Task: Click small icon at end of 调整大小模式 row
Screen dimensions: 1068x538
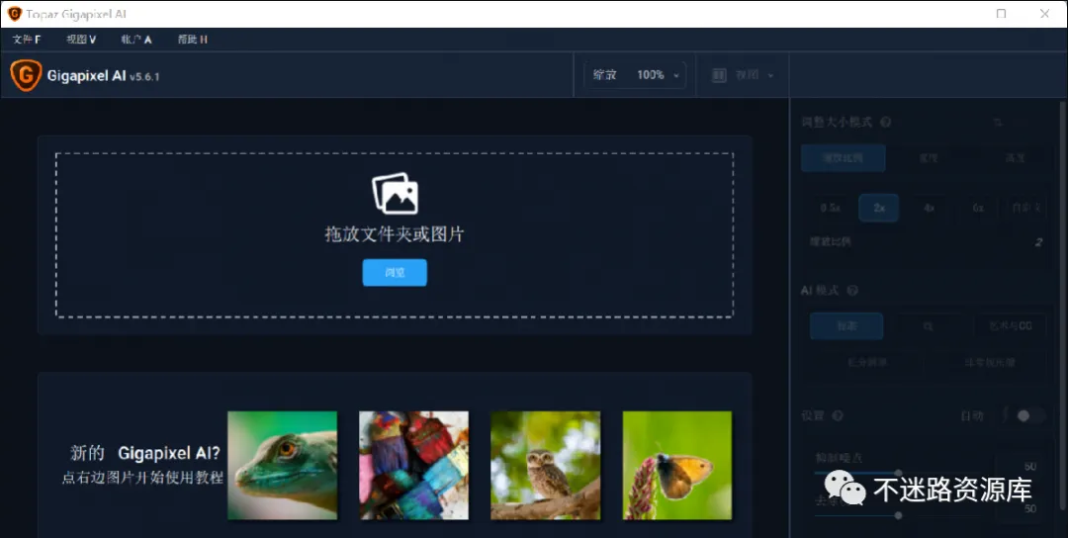Action: pos(998,123)
